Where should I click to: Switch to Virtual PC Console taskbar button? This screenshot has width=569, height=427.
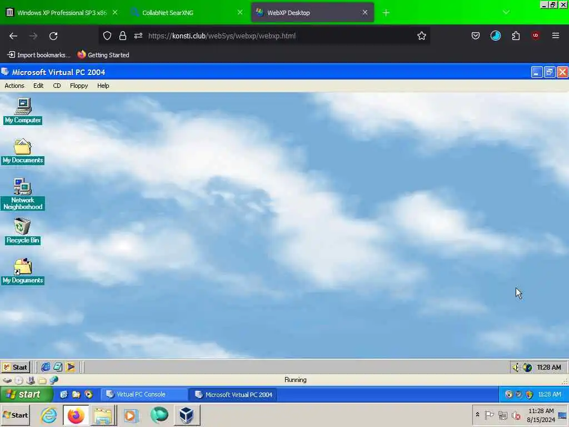point(144,394)
